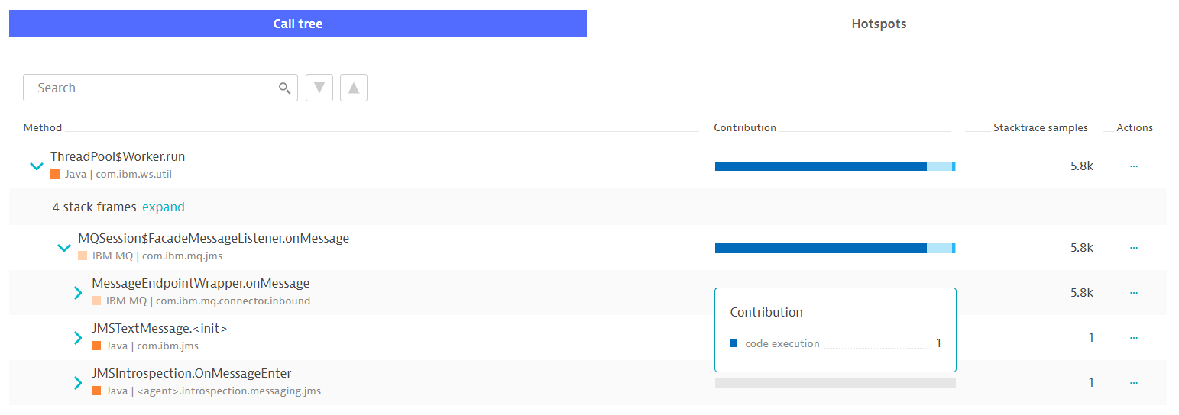Click the up arrow previous-result button
This screenshot has height=415, width=1179.
coord(354,88)
